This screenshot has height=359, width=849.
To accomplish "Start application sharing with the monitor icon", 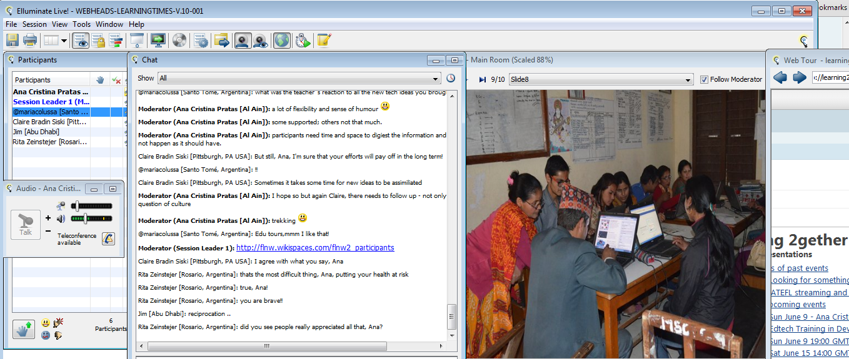I will [x=158, y=41].
